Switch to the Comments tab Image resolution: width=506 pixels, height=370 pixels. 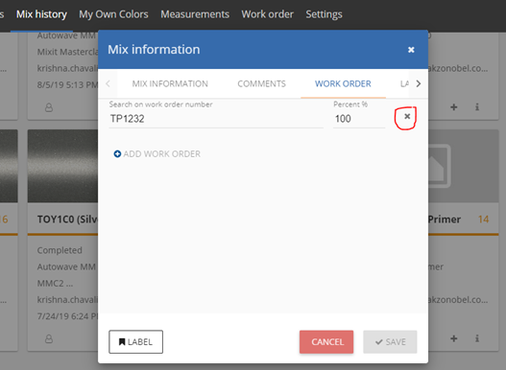262,83
